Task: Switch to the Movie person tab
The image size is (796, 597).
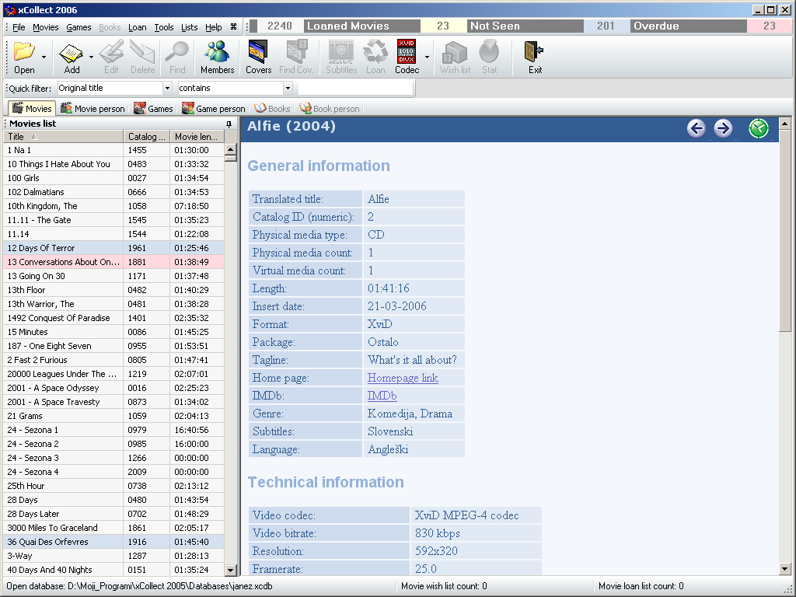Action: [x=93, y=109]
